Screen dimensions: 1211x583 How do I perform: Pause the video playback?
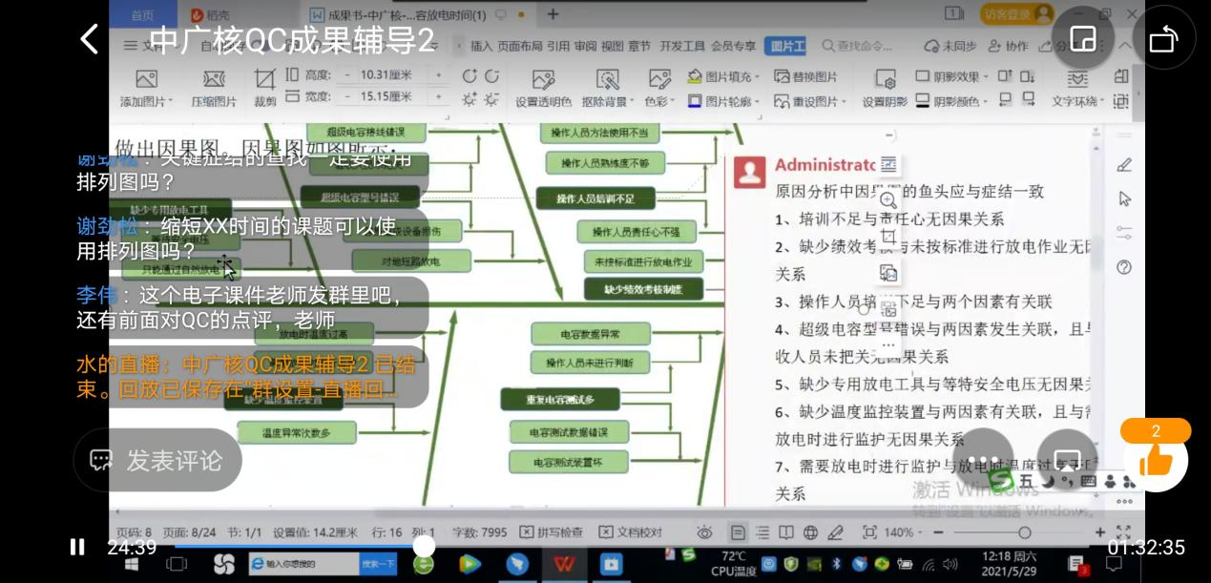77,547
